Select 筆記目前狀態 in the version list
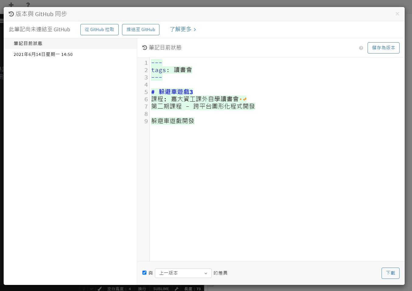 (28, 43)
